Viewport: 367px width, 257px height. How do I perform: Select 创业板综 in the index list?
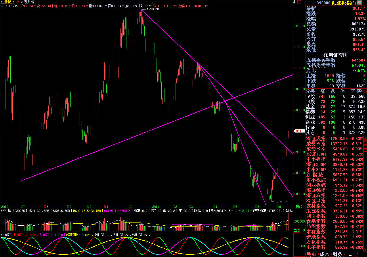[316, 185]
